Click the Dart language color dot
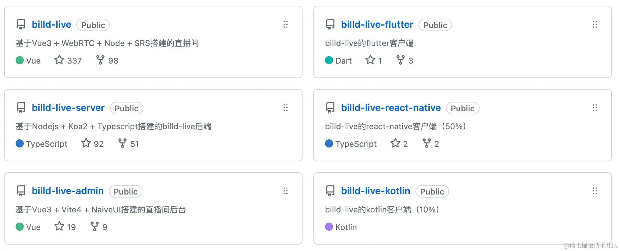The height and width of the screenshot is (251, 620). 329,60
